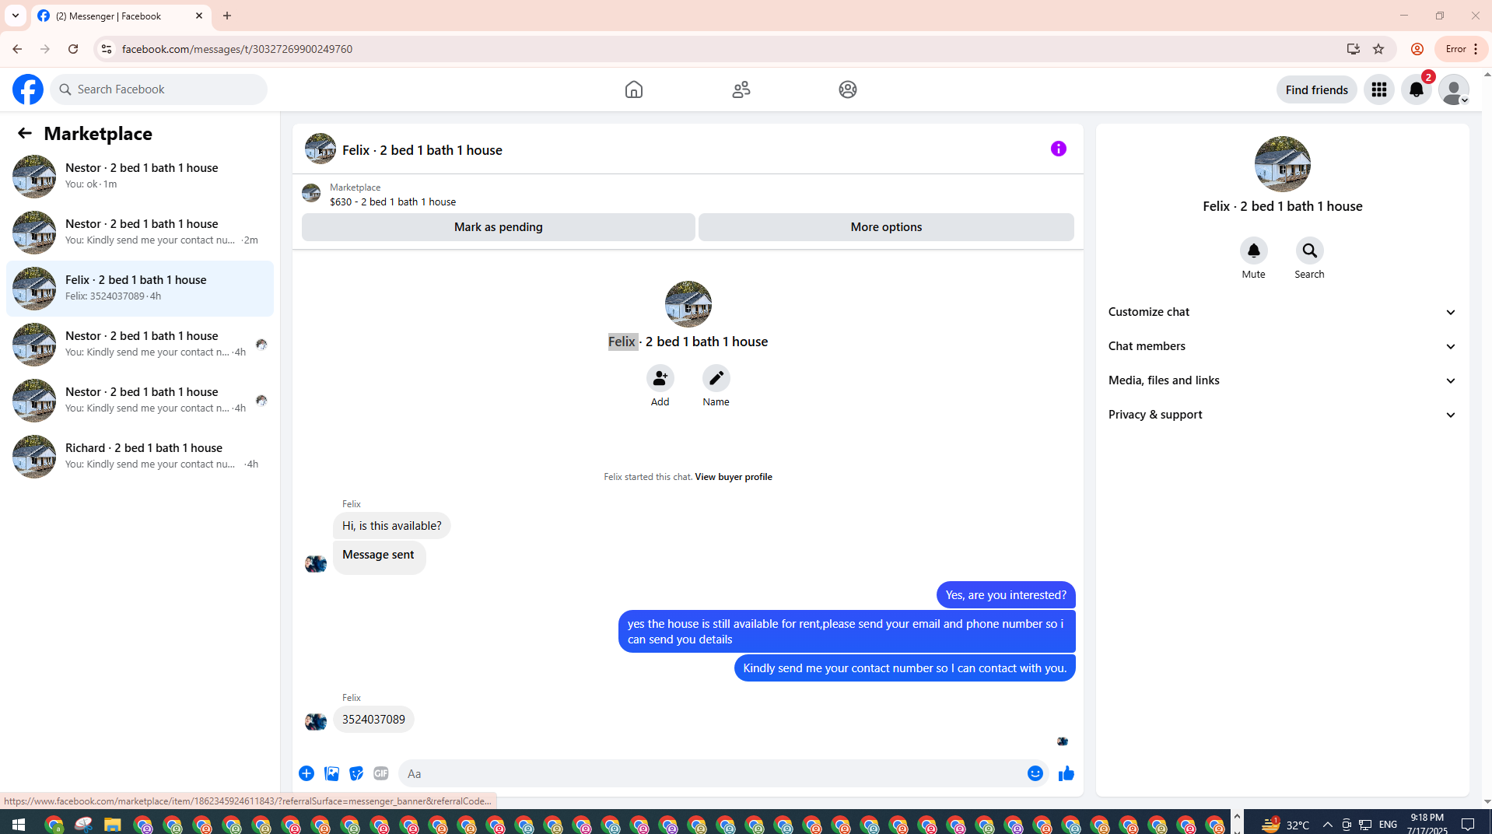Screen dimensions: 1492x834
Task: Switch to the Messenger Facebook browser tab
Action: pyautogui.click(x=121, y=16)
